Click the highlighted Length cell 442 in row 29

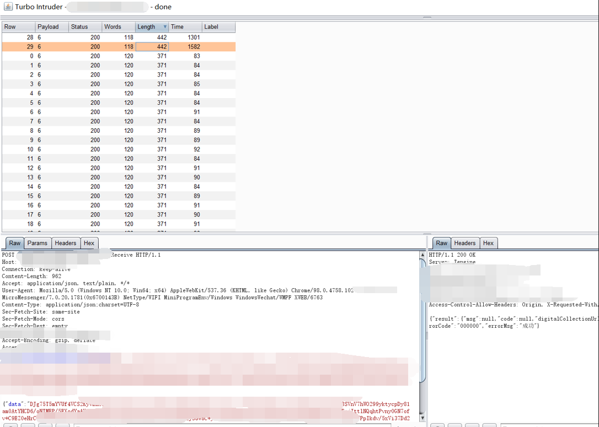click(x=152, y=46)
